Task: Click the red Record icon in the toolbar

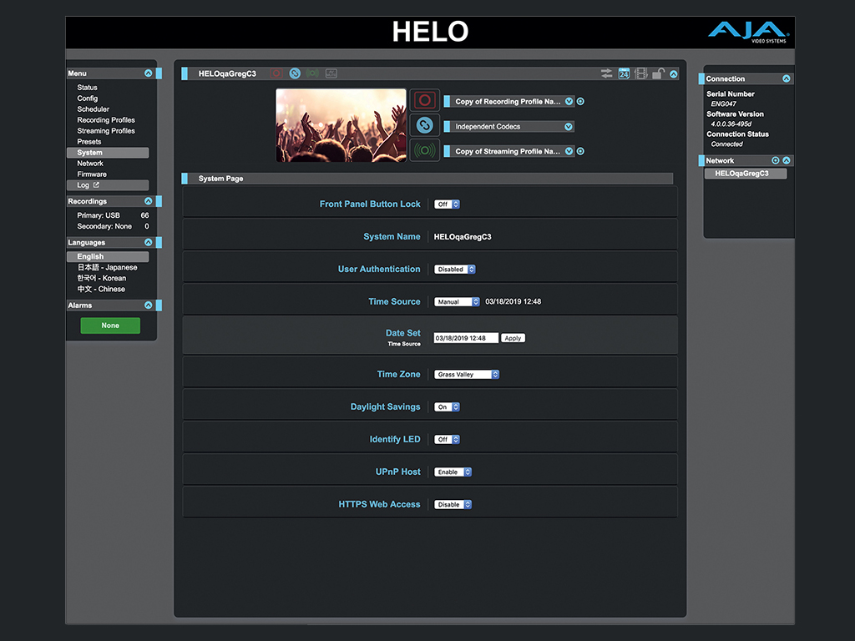Action: coord(276,73)
